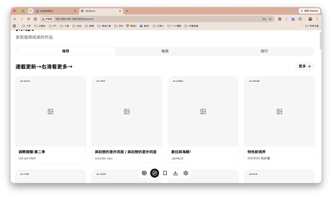Select the 每周 tab
The width and height of the screenshot is (332, 197).
coord(165,51)
